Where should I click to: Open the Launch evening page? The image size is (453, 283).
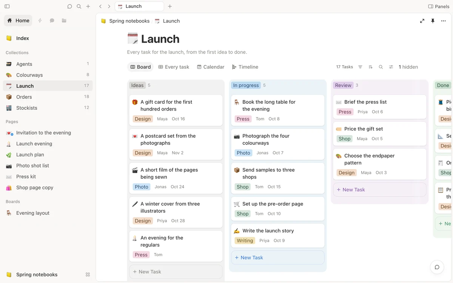[48, 144]
